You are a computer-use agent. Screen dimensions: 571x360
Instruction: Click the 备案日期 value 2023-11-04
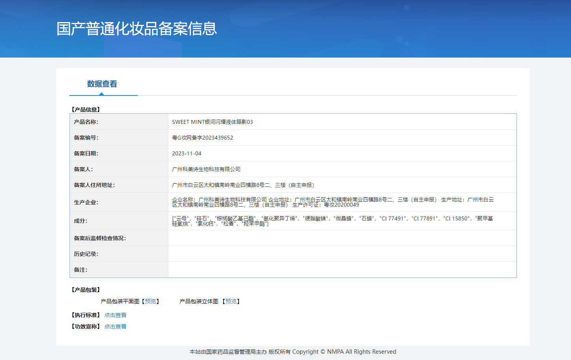click(187, 153)
